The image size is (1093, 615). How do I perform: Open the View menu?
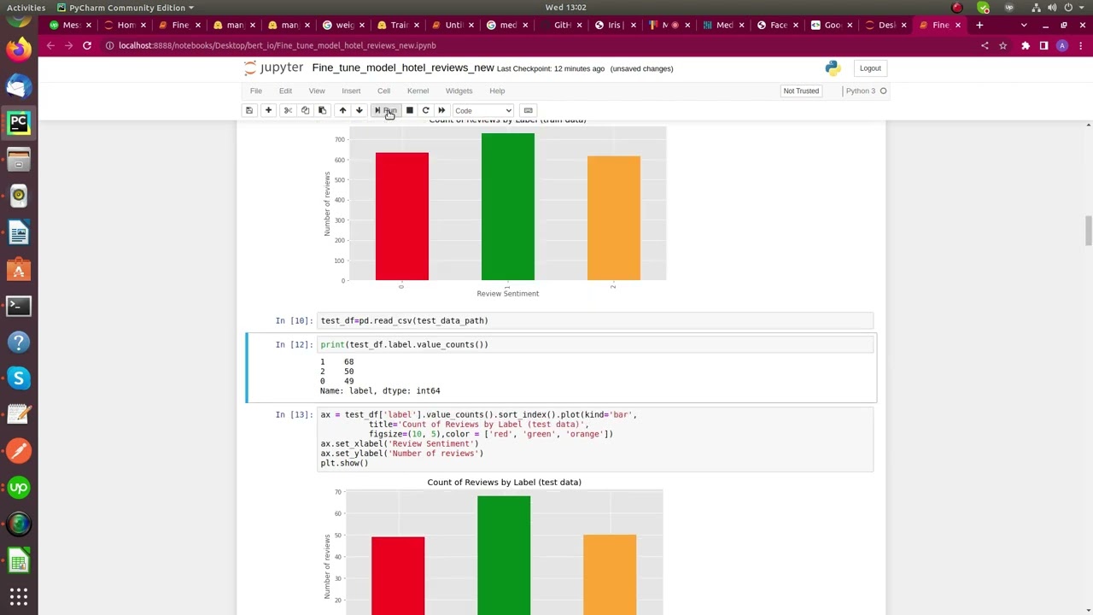coord(317,91)
